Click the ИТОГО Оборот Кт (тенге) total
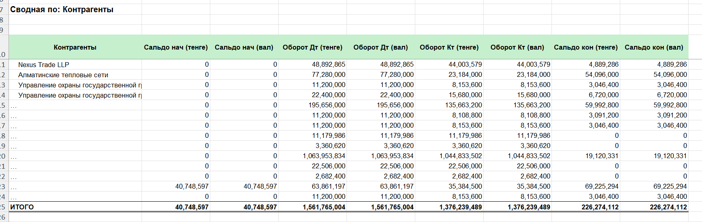Screen dimensions: 702x222 coord(460,207)
